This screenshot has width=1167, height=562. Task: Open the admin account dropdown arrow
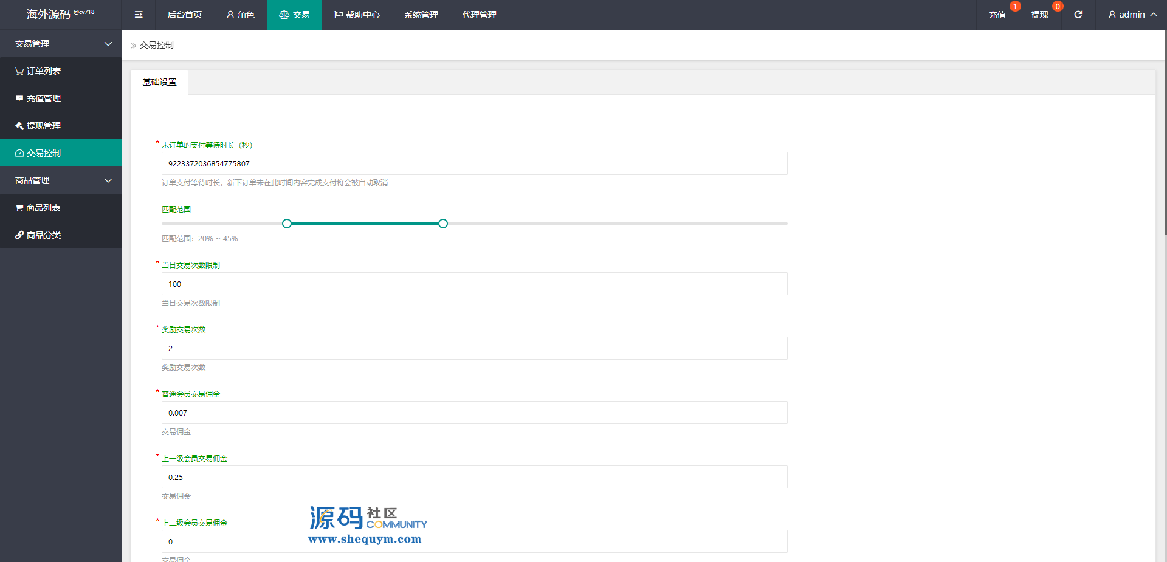(x=1154, y=15)
